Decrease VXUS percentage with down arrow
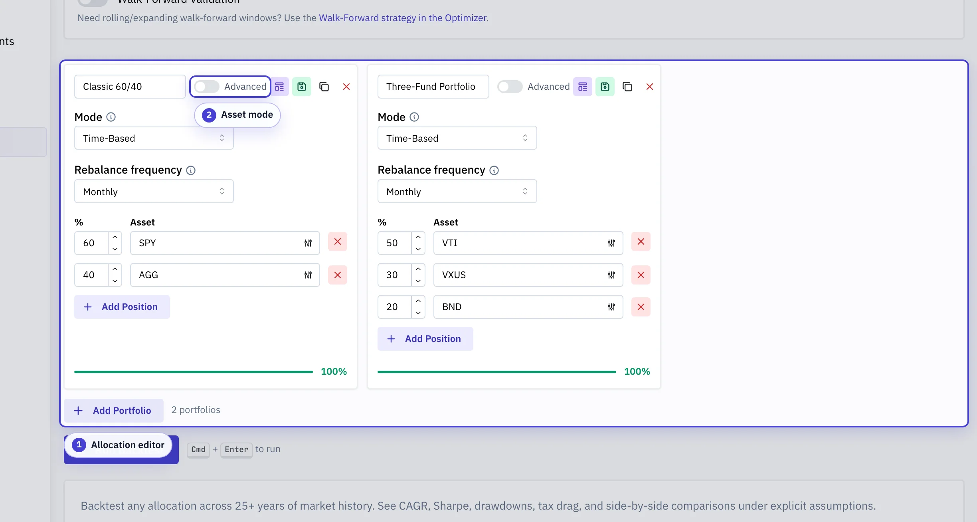 [x=418, y=281]
